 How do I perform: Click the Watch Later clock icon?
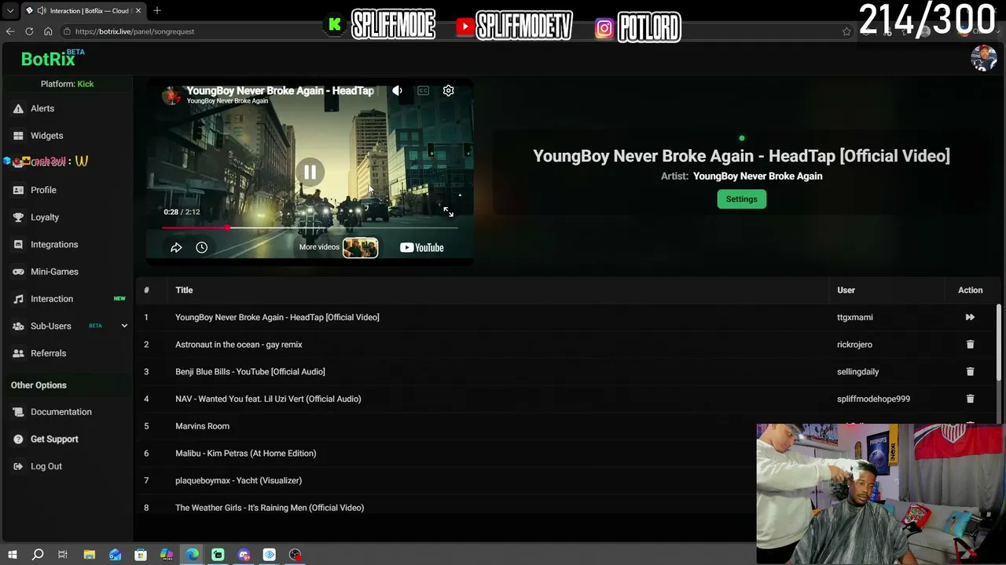[201, 248]
